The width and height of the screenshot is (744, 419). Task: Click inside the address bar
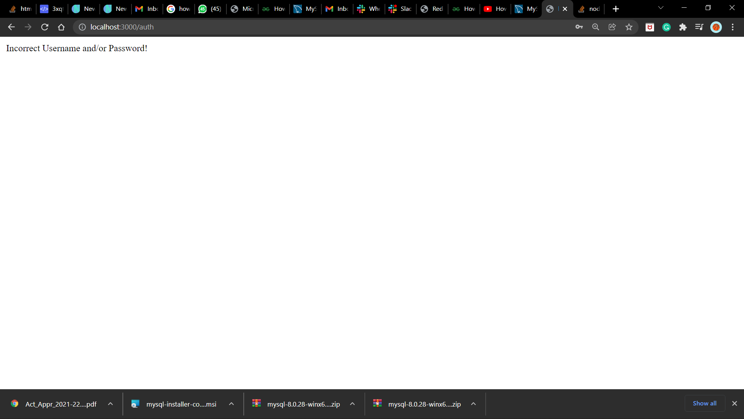click(x=271, y=27)
